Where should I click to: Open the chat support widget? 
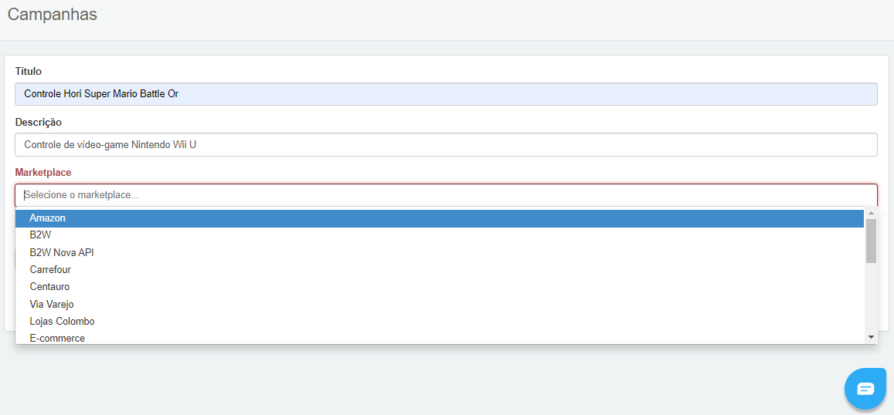click(x=865, y=388)
